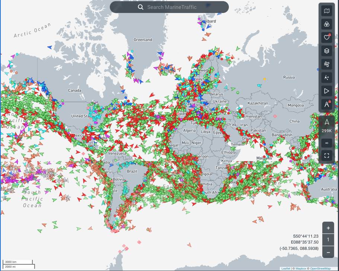
Task: Click the Algeria map label
Action: click(x=189, y=131)
